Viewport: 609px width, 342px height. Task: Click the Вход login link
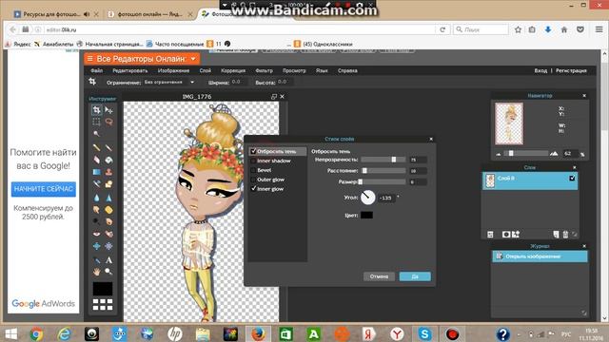click(540, 70)
